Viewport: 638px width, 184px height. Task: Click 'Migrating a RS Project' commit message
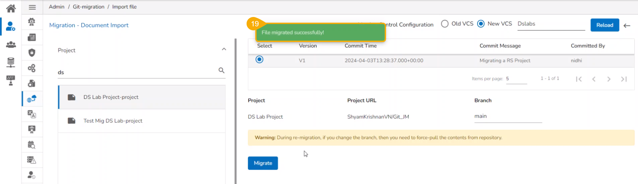click(x=505, y=60)
